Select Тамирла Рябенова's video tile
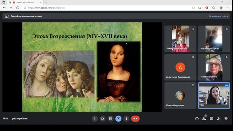233x131 pixels. tap(180, 39)
